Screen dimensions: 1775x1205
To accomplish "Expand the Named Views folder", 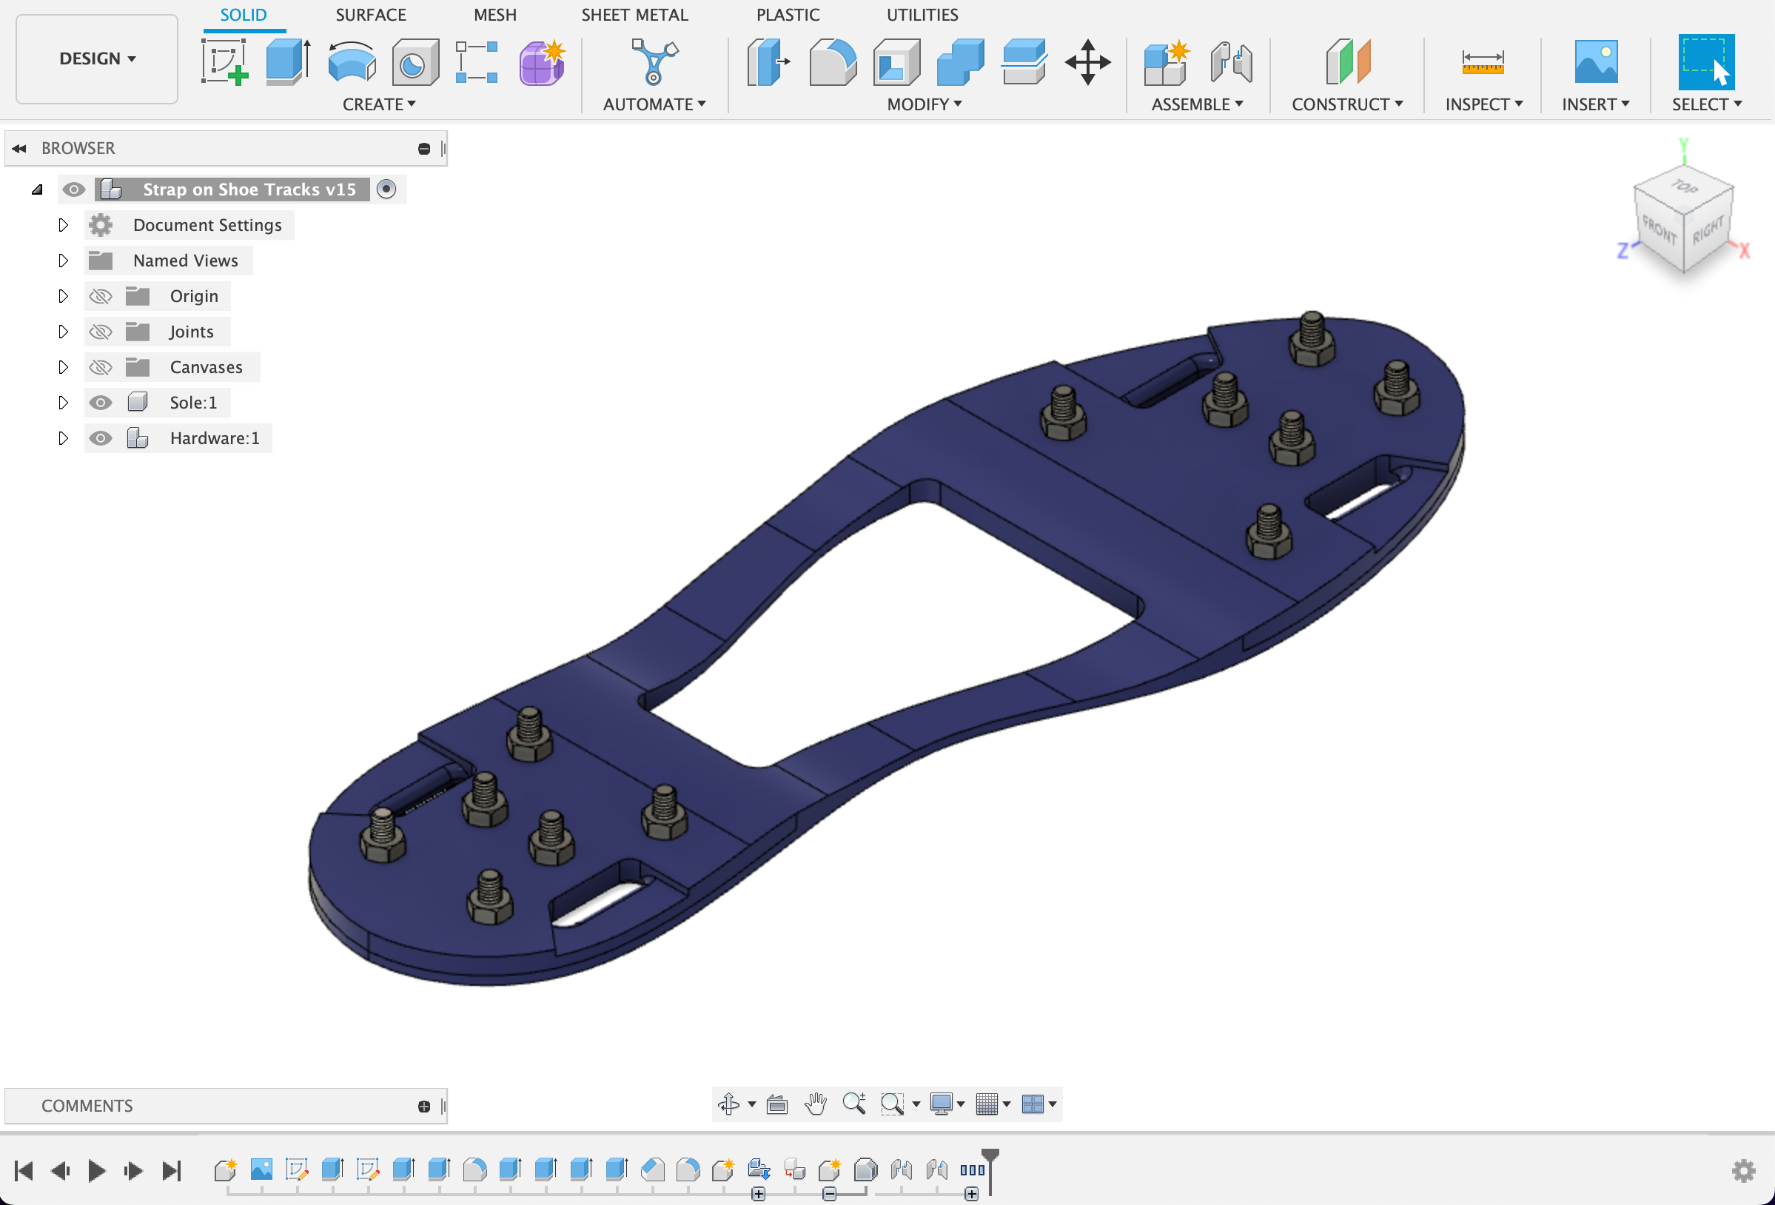I will (x=63, y=261).
